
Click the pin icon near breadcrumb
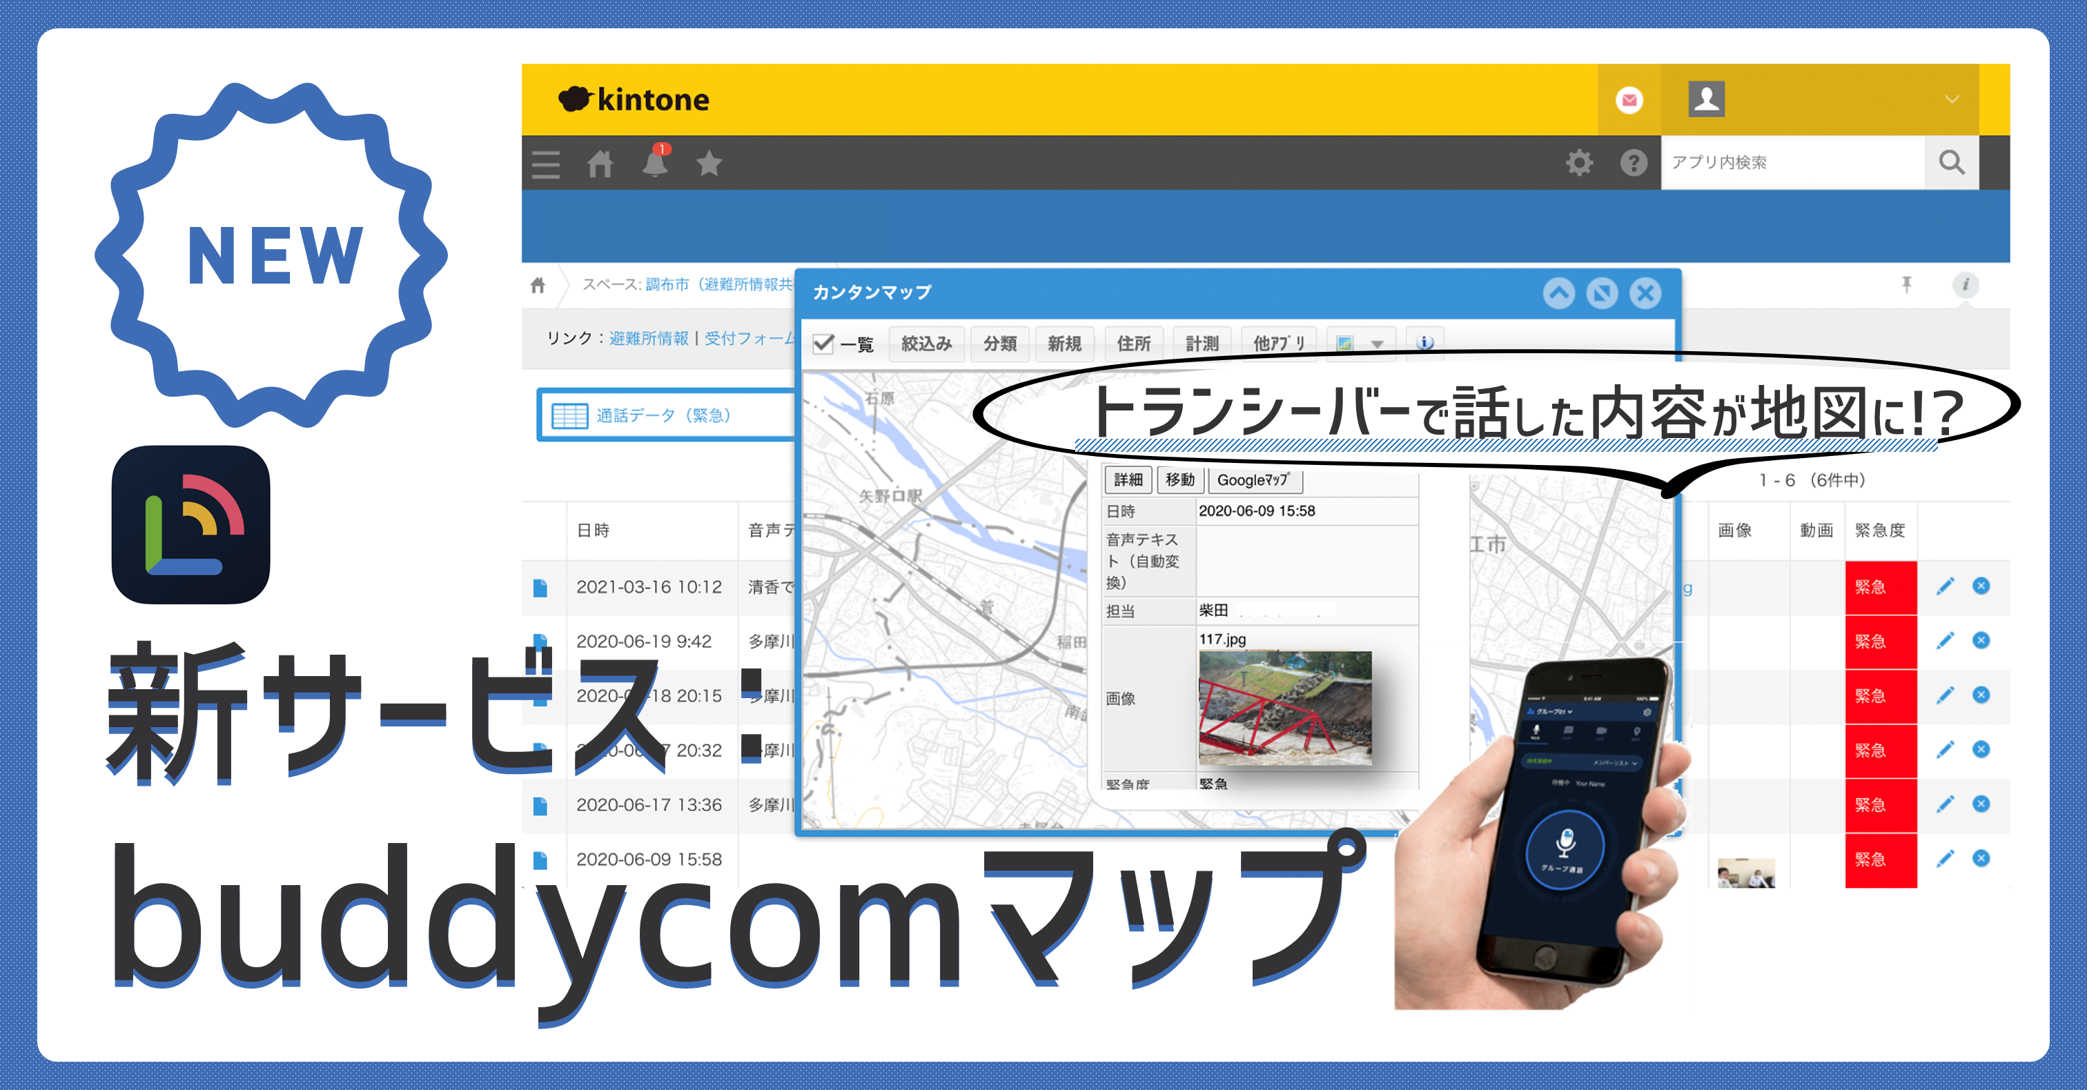[1906, 284]
